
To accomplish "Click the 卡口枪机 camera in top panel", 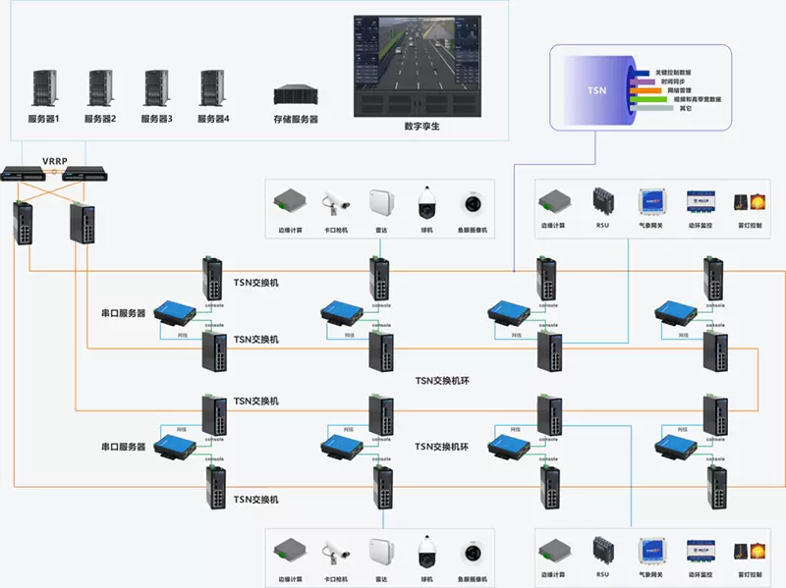I will [x=337, y=205].
